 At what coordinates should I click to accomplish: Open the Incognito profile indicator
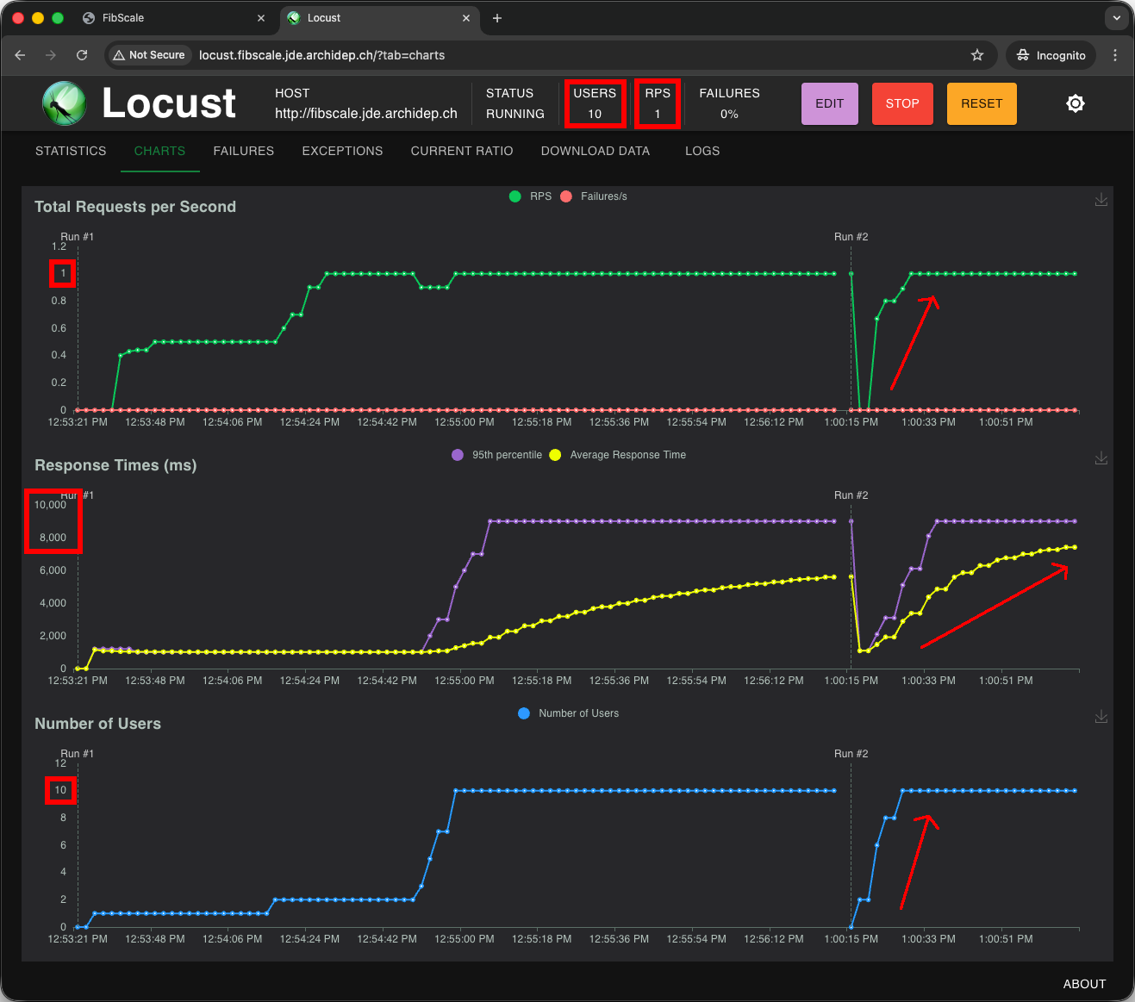[1051, 55]
